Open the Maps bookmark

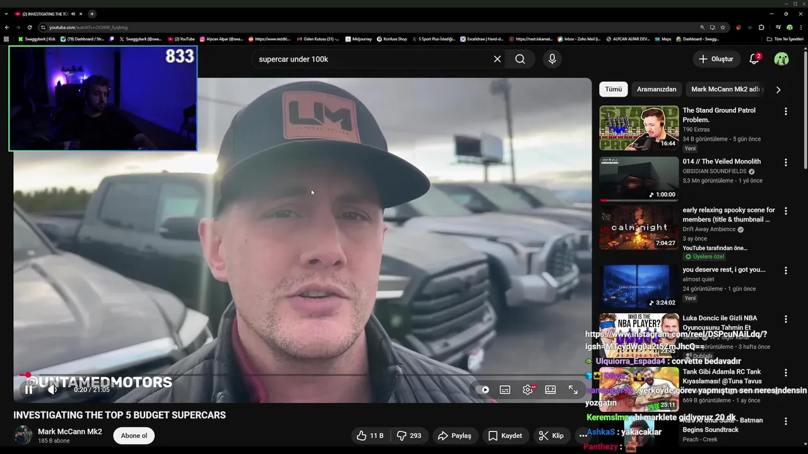(x=663, y=39)
